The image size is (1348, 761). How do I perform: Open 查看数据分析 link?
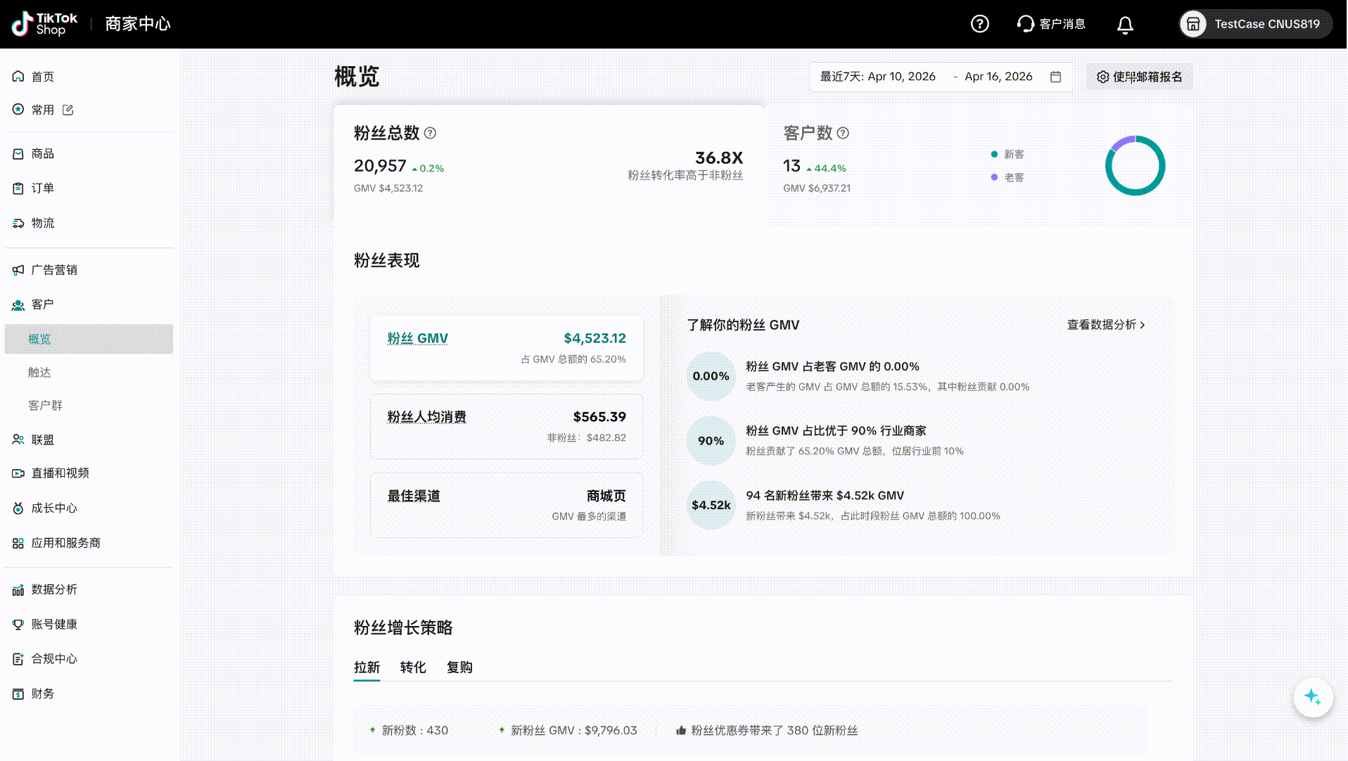pyautogui.click(x=1105, y=325)
